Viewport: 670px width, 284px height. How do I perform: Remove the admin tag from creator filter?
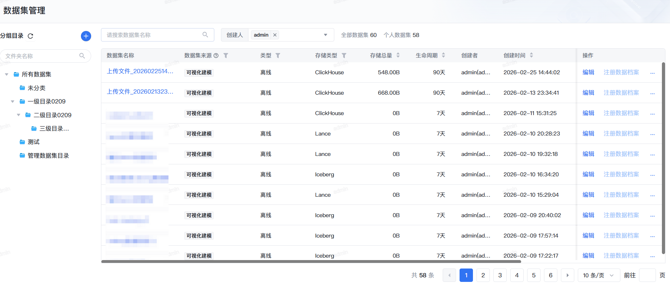(275, 35)
